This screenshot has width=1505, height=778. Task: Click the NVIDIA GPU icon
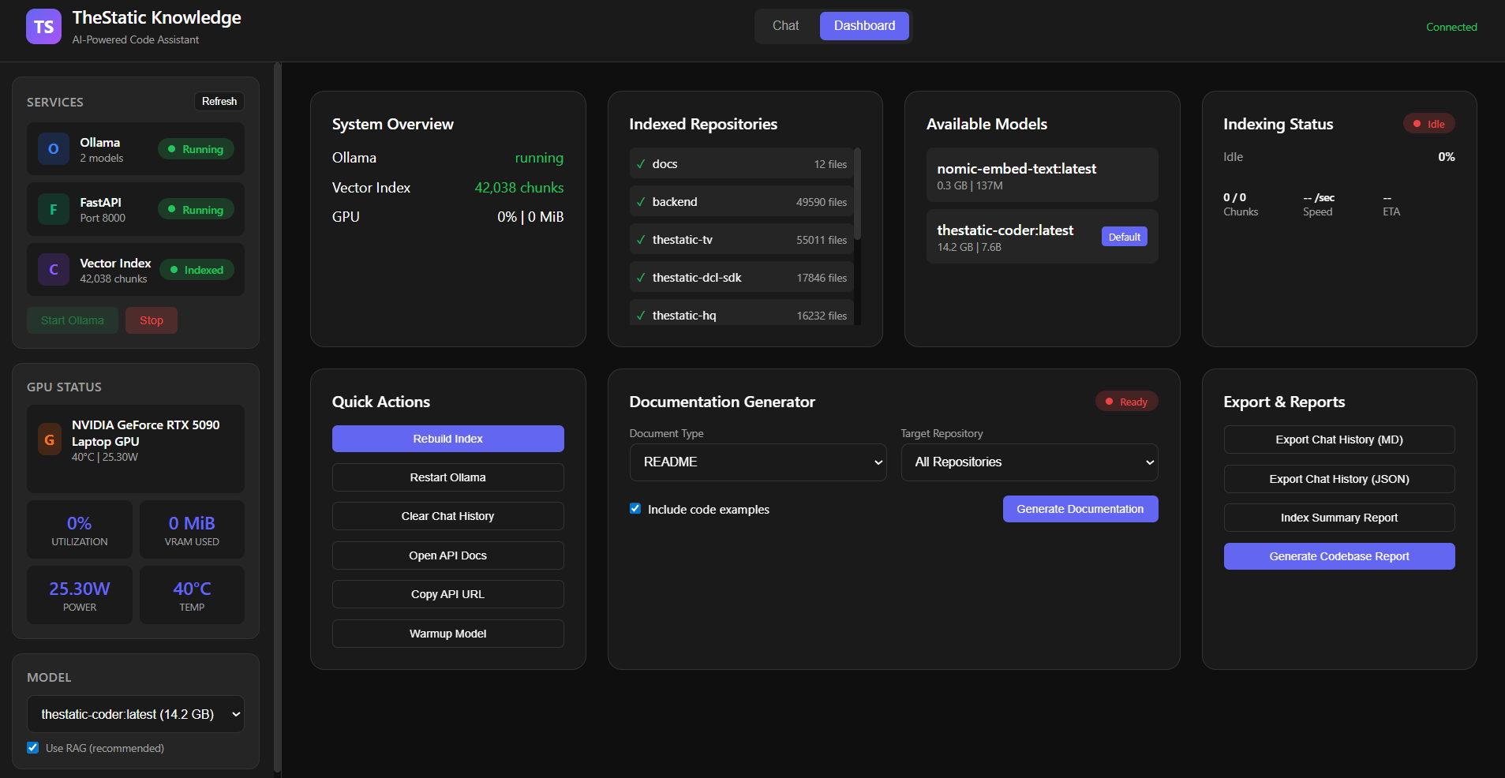click(50, 440)
